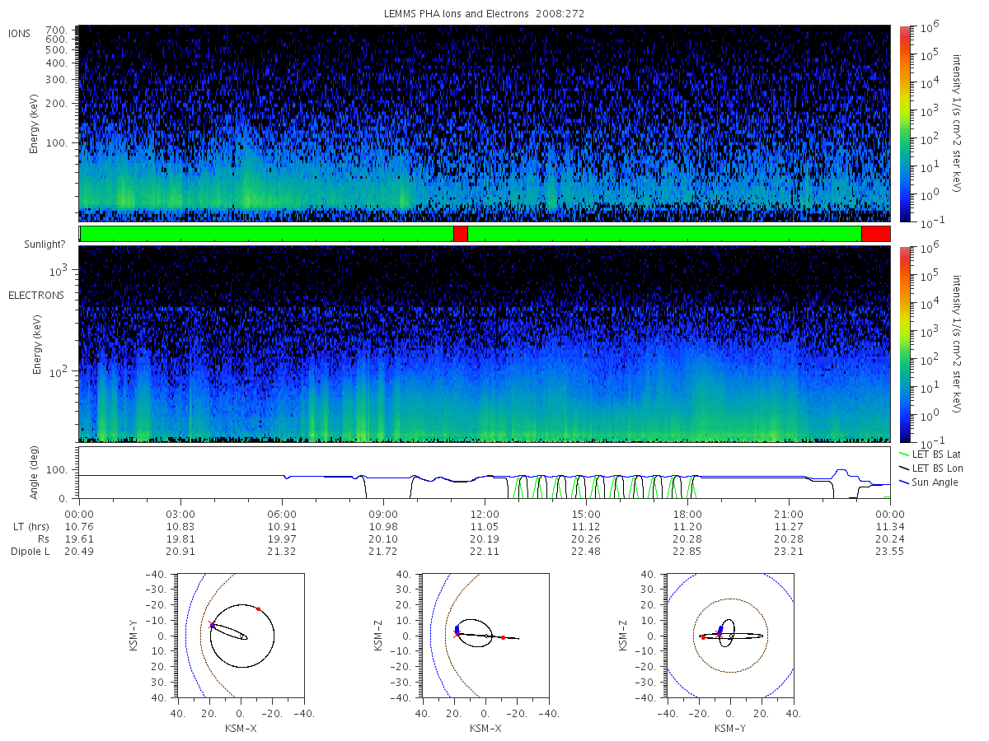Image resolution: width=989 pixels, height=741 pixels.
Task: Click the Dipole L row label
Action: coord(30,551)
